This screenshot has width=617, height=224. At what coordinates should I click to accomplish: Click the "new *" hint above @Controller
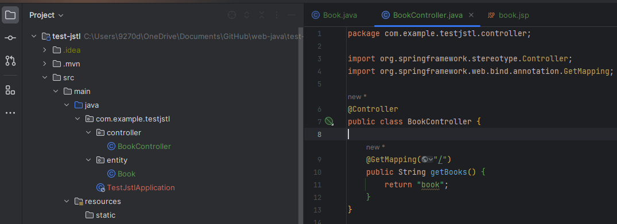pos(358,97)
